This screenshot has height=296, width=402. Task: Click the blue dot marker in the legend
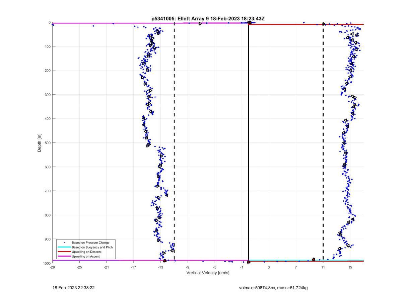(x=64, y=242)
